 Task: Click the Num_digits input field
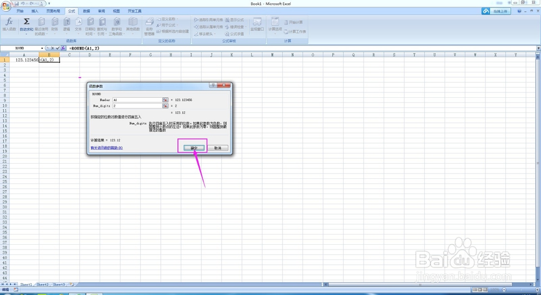137,106
